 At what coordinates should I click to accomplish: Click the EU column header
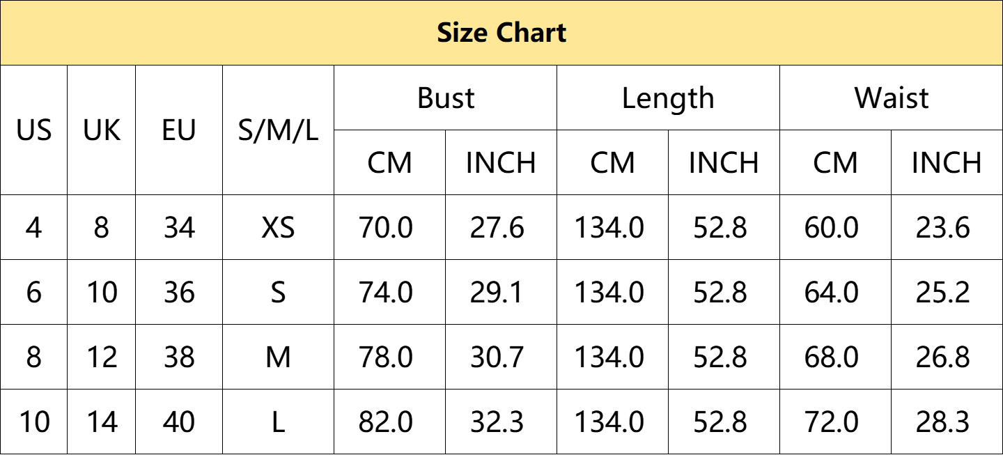[179, 130]
